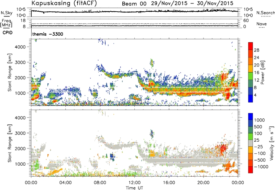Click the 1000 tick on velocity scale

tap(260, 120)
